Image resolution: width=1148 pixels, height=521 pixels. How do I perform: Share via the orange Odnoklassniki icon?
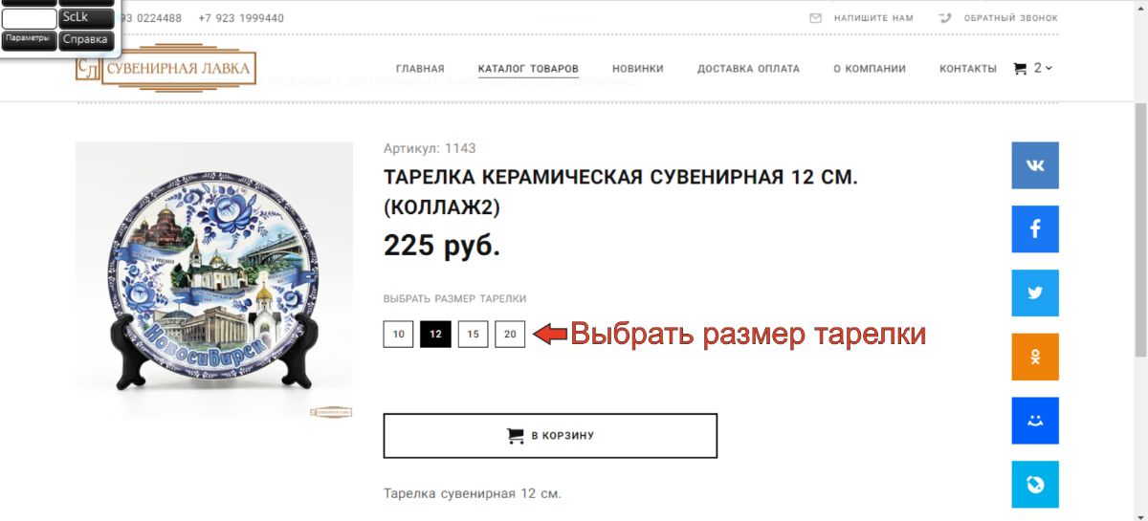click(1035, 357)
